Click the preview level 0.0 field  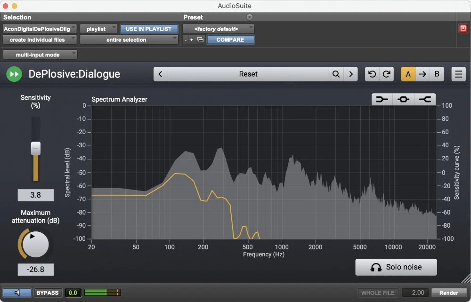(x=73, y=293)
